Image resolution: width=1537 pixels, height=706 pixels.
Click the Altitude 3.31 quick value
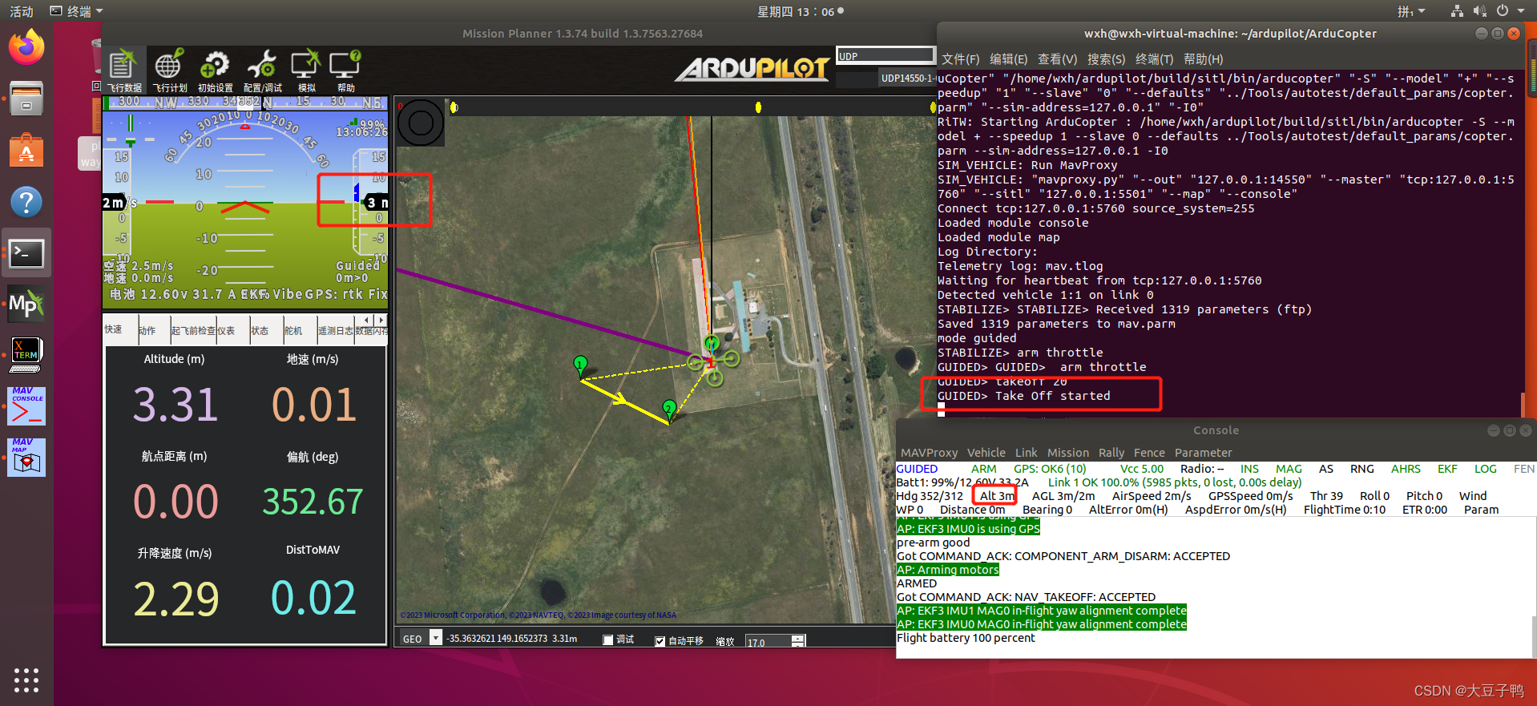point(175,404)
